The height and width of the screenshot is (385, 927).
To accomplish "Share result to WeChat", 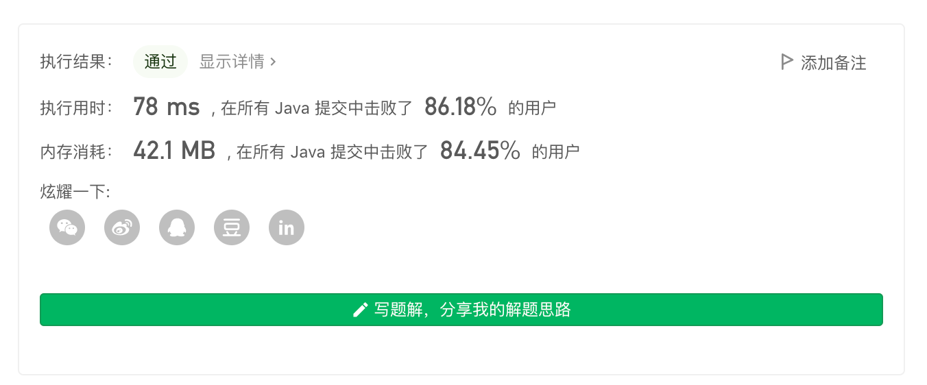I will 67,227.
